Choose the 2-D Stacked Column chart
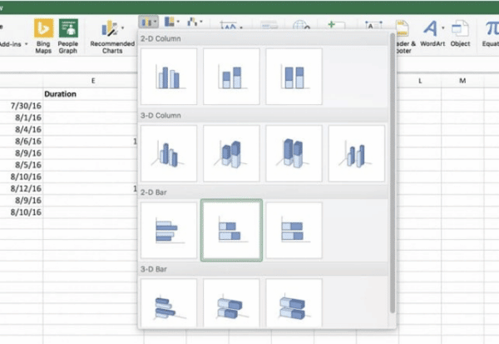The image size is (499, 344). 231,77
